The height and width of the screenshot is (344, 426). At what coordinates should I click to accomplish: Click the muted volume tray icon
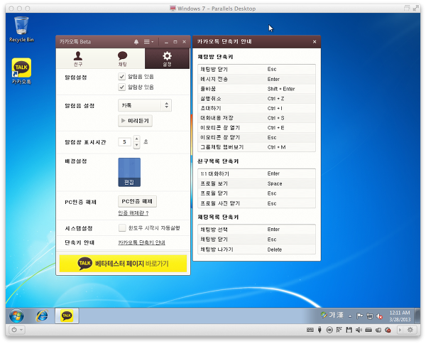pyautogui.click(x=379, y=316)
